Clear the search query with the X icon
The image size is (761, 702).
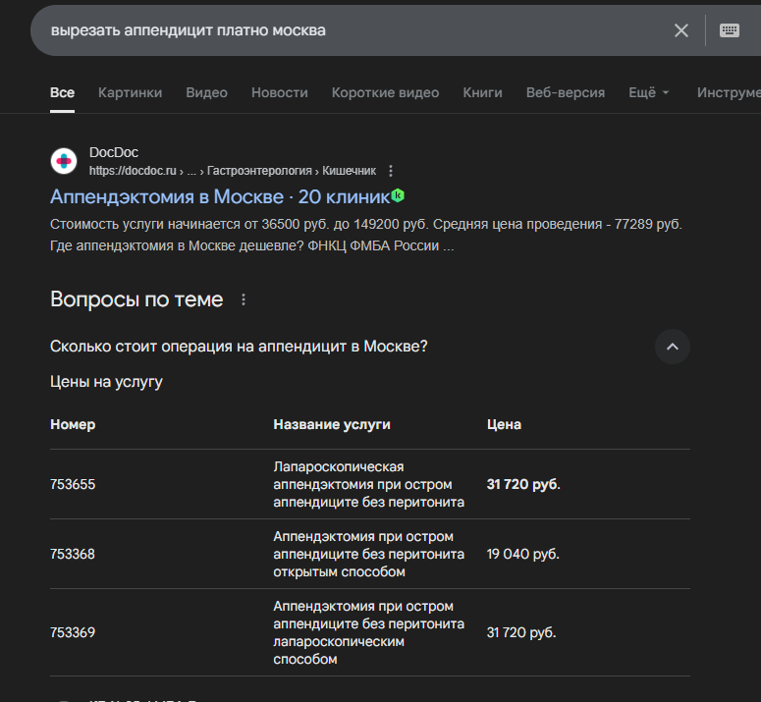pos(681,30)
